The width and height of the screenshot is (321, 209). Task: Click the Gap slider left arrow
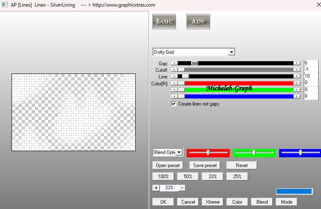pyautogui.click(x=175, y=63)
